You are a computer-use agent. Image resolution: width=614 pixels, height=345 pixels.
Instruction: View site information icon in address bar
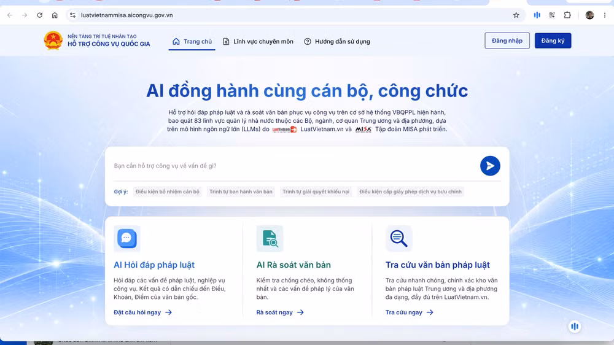[x=72, y=15]
